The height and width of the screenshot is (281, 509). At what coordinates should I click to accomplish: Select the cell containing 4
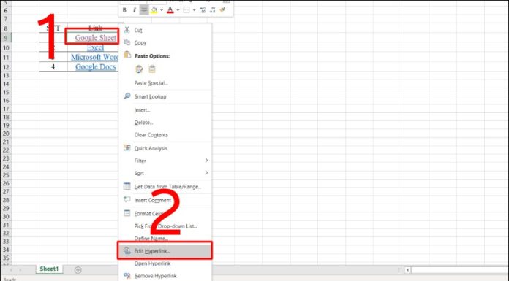click(x=53, y=66)
